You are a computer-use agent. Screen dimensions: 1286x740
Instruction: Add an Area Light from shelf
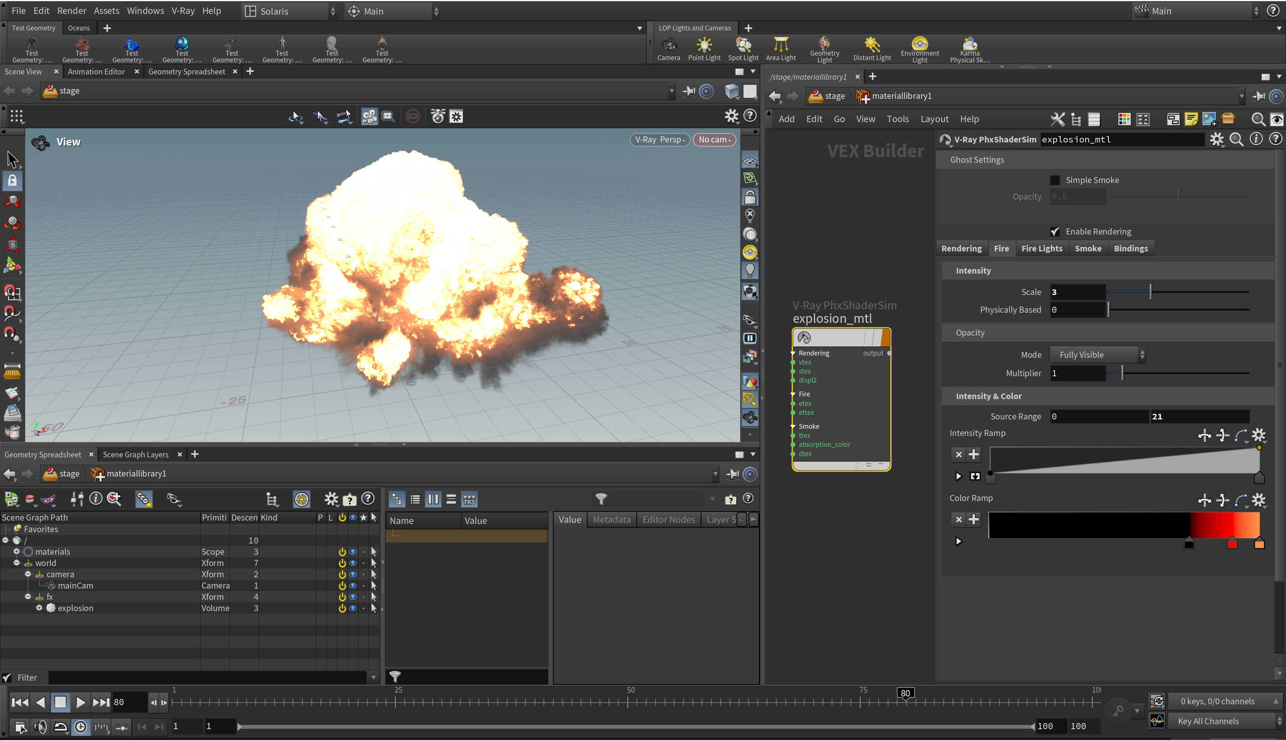pos(780,49)
